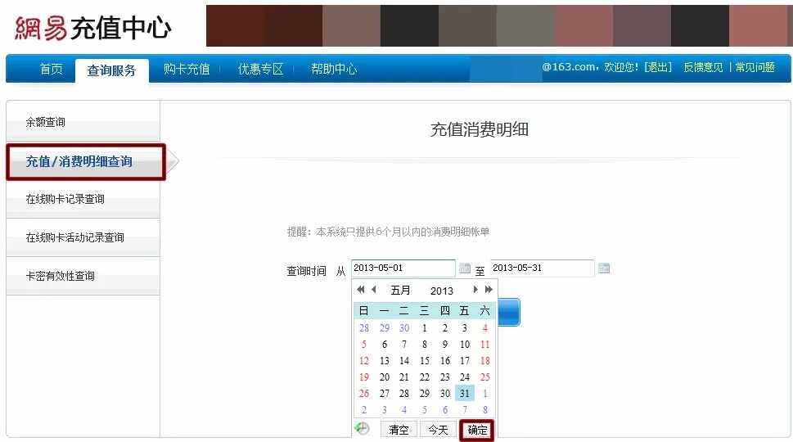Screen dimensions: 793x442
Task: Open the 2013 year selector
Action: coord(441,291)
